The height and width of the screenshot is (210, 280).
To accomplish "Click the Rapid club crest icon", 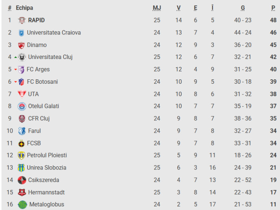I will click(22, 20).
